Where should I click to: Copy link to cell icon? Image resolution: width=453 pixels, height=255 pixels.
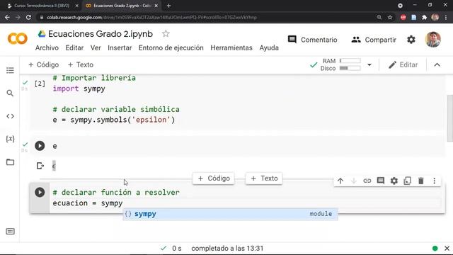click(367, 181)
